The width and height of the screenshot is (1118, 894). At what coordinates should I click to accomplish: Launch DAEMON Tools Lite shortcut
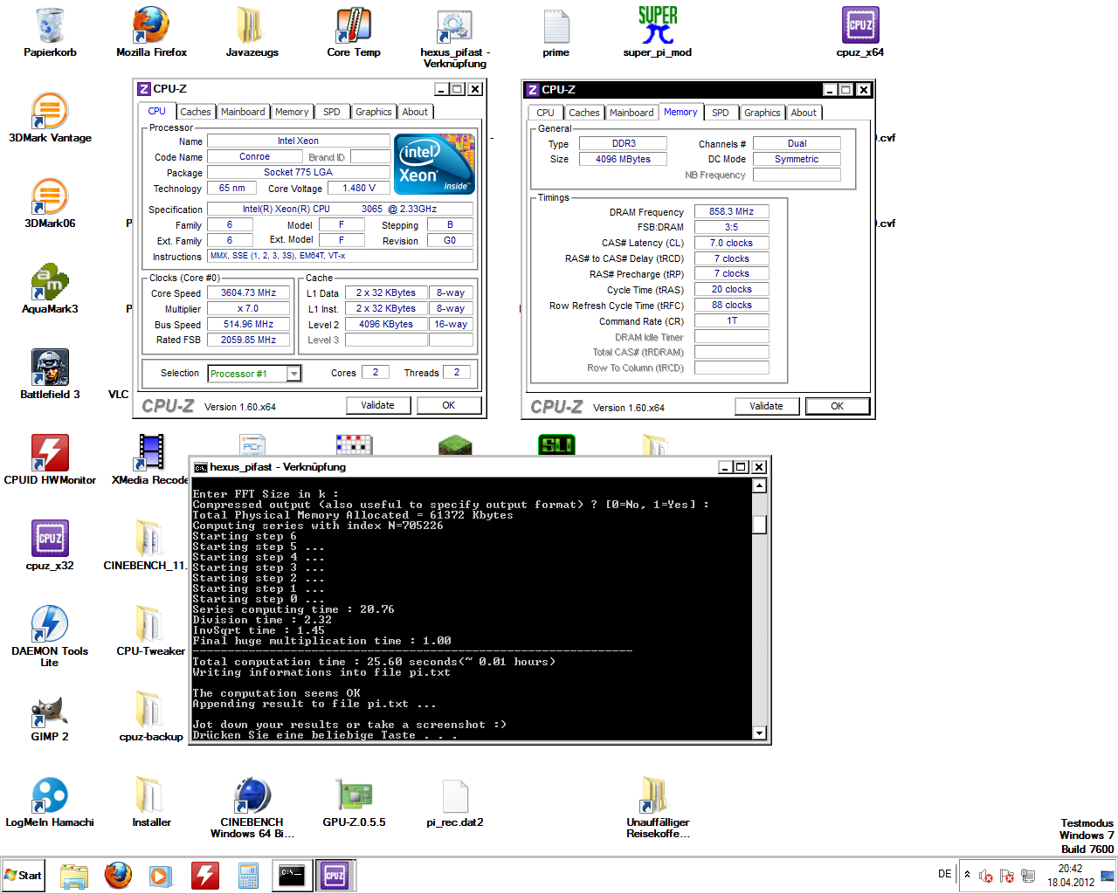tap(50, 636)
